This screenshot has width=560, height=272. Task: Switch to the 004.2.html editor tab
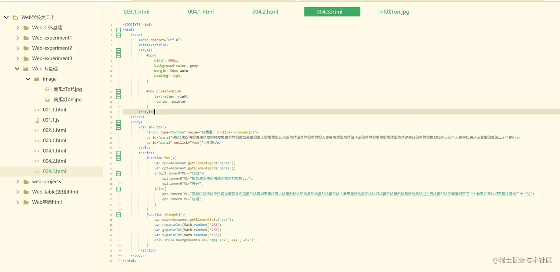click(x=265, y=12)
